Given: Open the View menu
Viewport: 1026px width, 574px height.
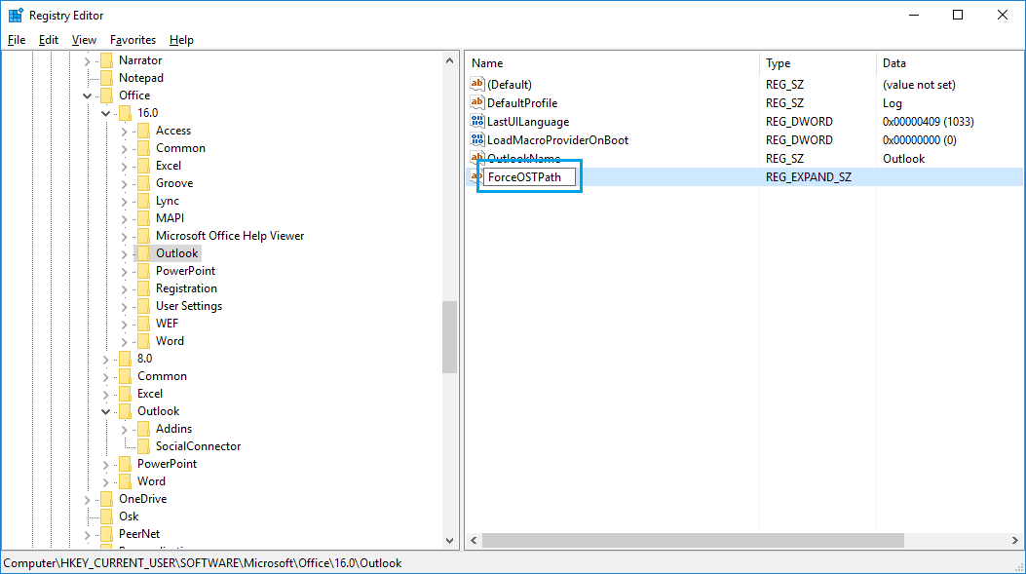Looking at the screenshot, I should (x=84, y=40).
